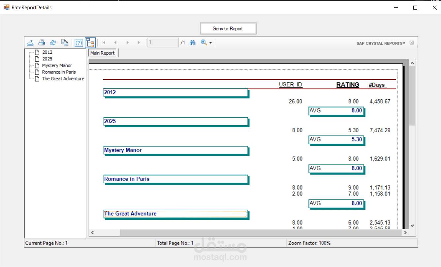The image size is (441, 267).
Task: Select 'Mystery Manor' in the group tree
Action: coord(57,65)
